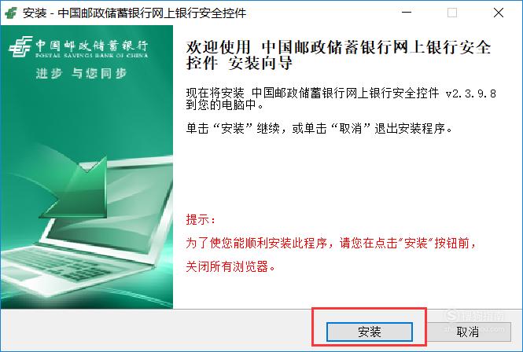
Task: Click the installer icon in the title bar
Action: click(11, 13)
